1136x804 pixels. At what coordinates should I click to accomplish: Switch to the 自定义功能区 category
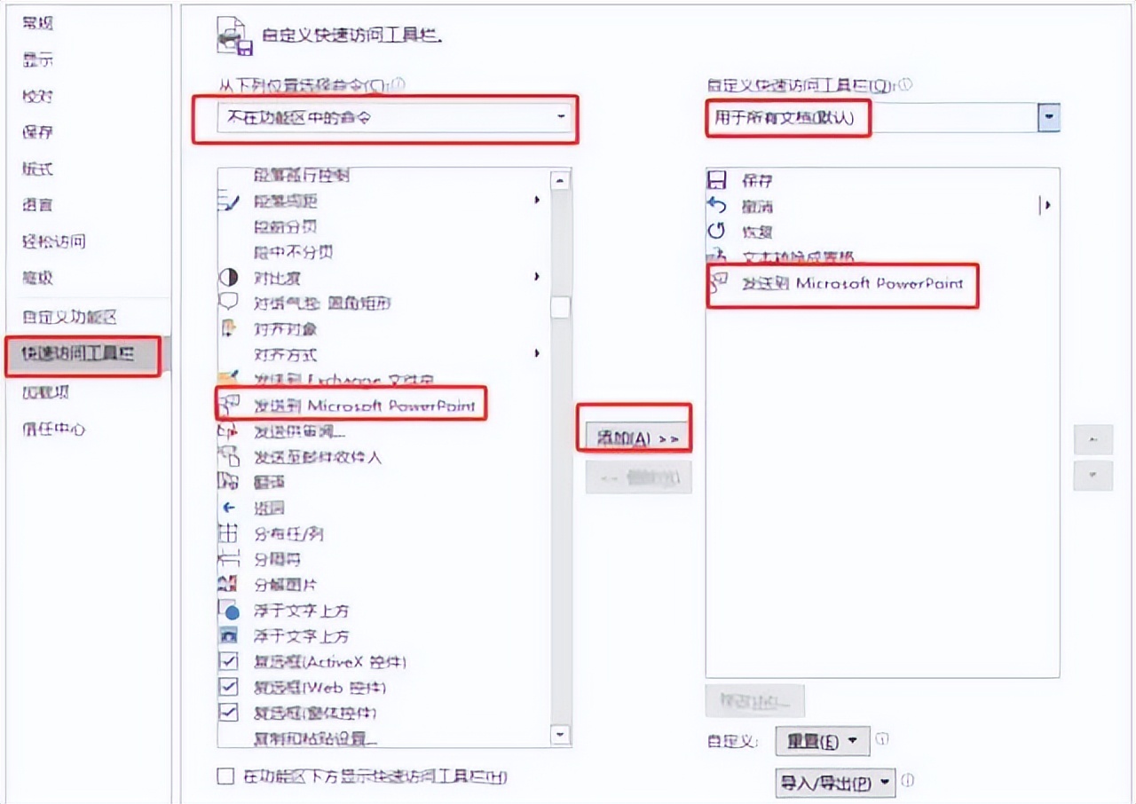[69, 317]
